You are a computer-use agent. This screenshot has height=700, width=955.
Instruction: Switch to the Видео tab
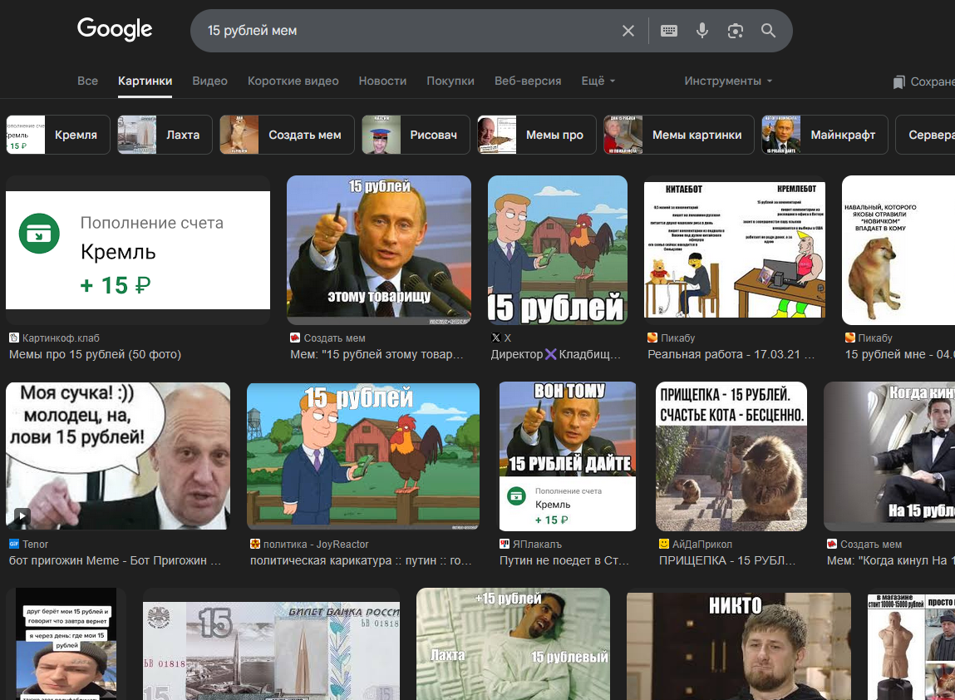(209, 81)
